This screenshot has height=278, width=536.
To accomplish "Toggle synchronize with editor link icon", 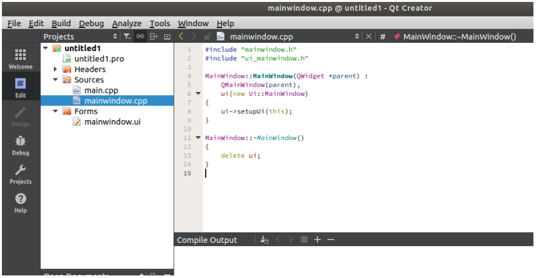I will click(x=140, y=36).
